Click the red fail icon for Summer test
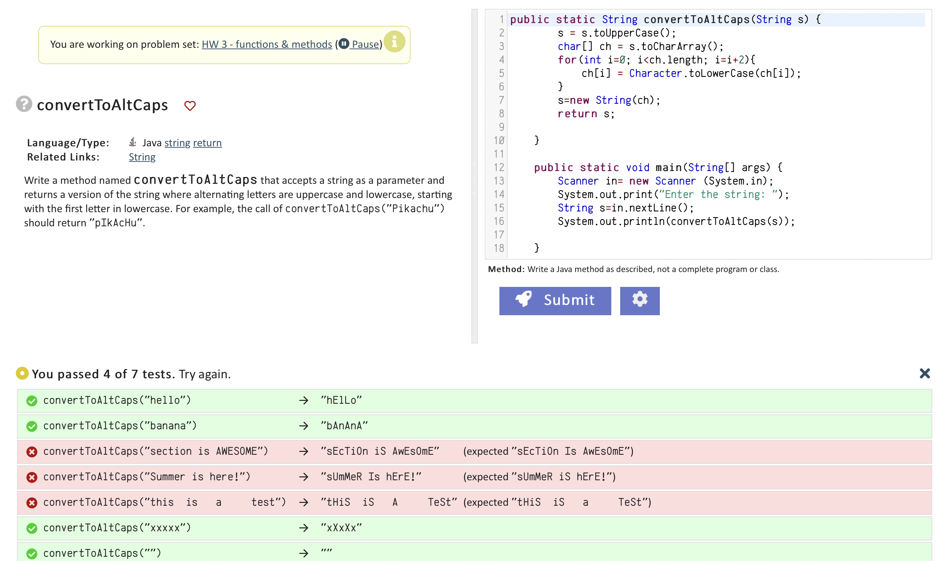The width and height of the screenshot is (940, 561). click(x=32, y=477)
